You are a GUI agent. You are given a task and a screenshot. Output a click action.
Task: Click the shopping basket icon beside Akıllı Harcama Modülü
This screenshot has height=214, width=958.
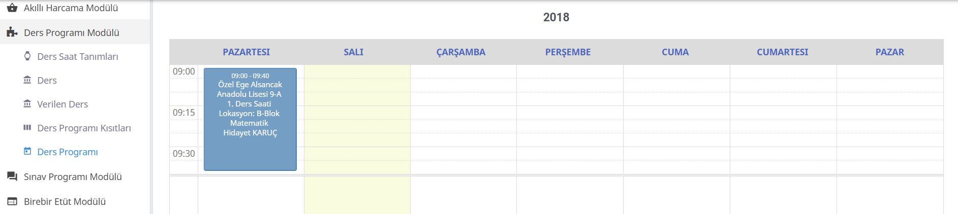(12, 8)
